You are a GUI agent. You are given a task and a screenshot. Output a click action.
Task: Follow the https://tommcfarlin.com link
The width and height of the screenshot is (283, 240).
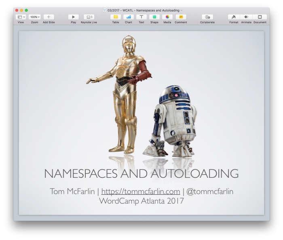[x=141, y=192]
